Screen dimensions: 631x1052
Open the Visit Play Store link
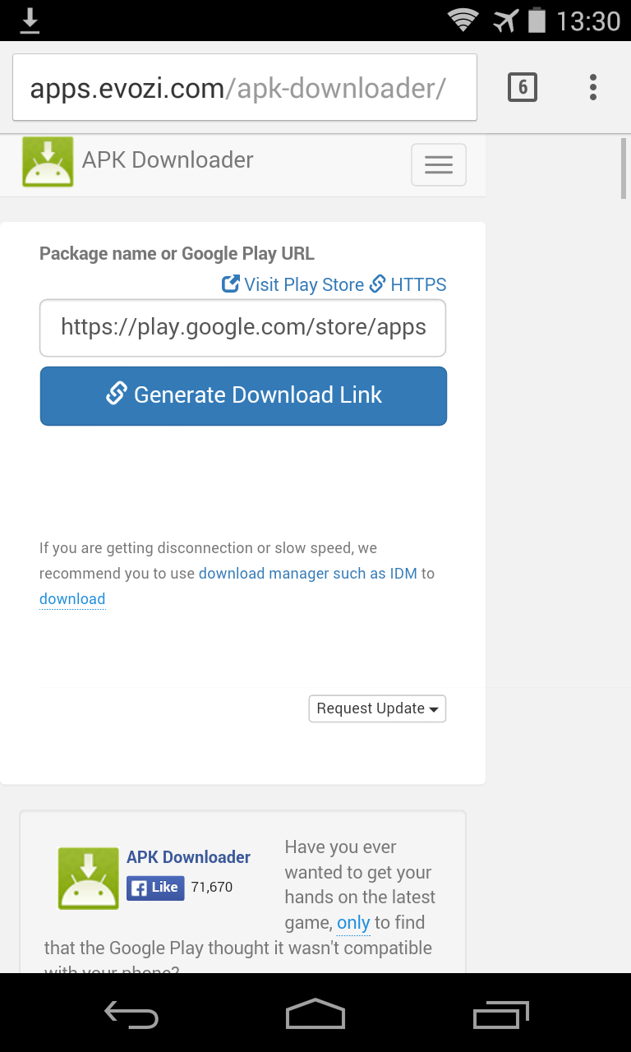click(293, 284)
